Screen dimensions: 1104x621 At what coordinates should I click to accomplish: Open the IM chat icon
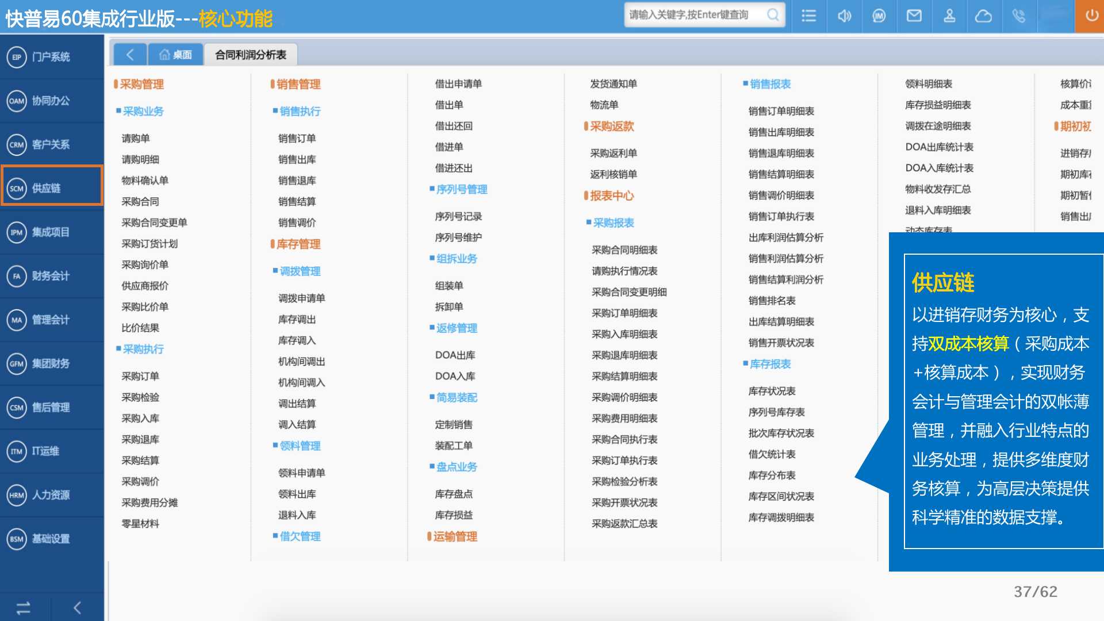tap(879, 16)
